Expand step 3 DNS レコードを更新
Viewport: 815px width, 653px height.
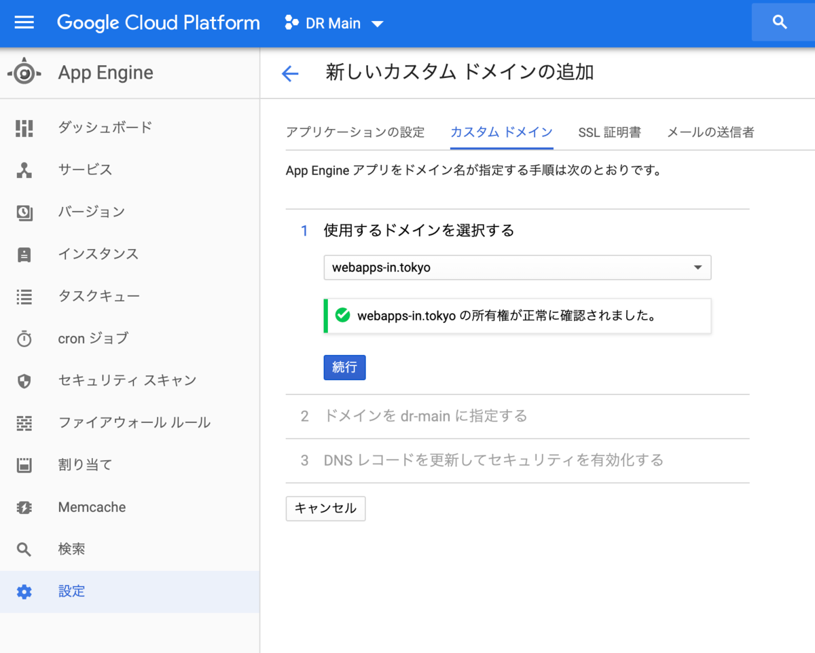coord(518,461)
